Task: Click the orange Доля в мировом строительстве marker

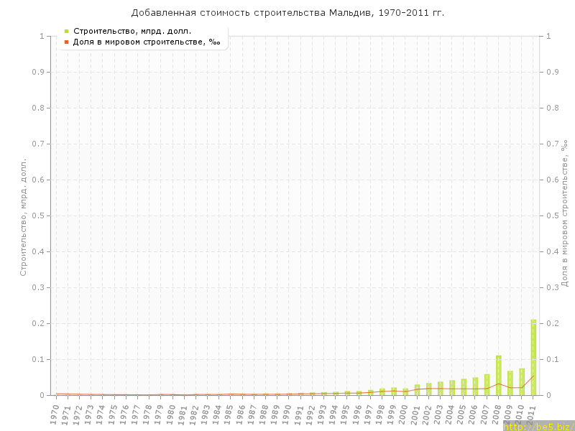Action: click(67, 42)
